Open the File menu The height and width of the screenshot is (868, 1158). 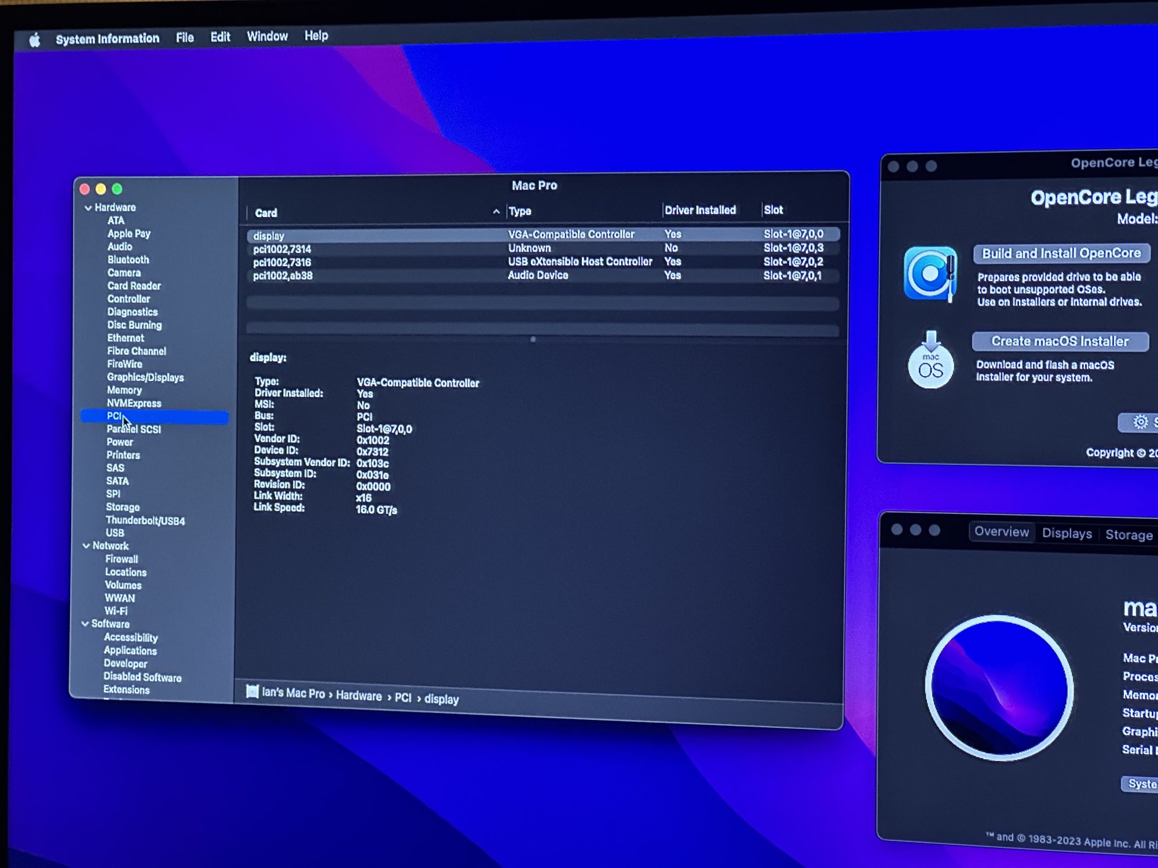[185, 38]
